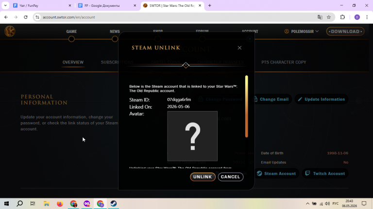Click the Steam avatar placeholder image
The width and height of the screenshot is (373, 209).
point(192,136)
